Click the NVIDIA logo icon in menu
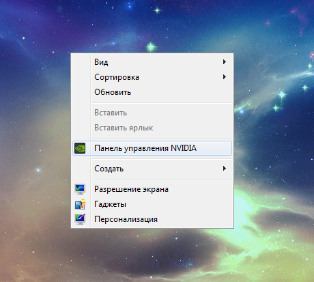 pyautogui.click(x=80, y=148)
